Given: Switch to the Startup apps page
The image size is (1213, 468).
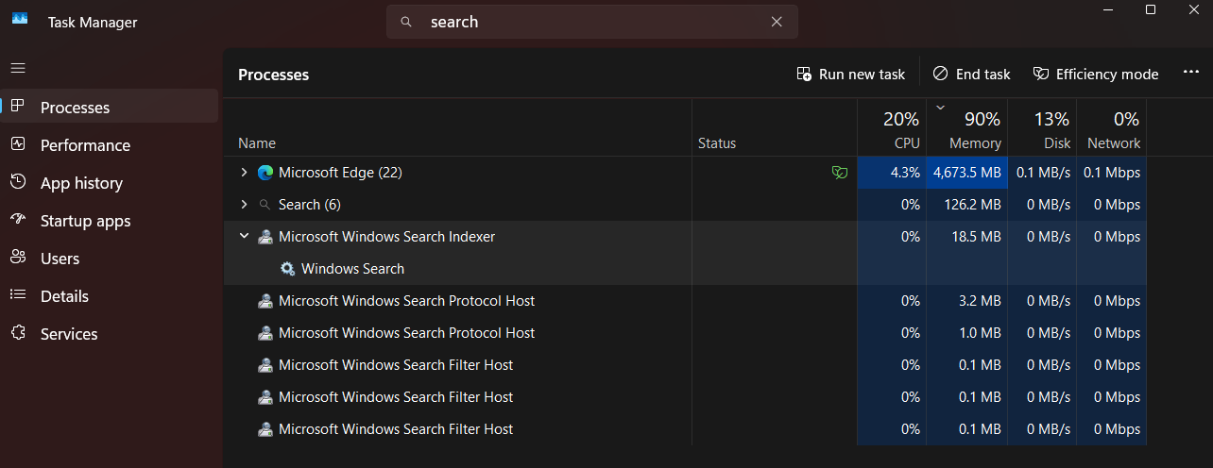Looking at the screenshot, I should (x=85, y=221).
